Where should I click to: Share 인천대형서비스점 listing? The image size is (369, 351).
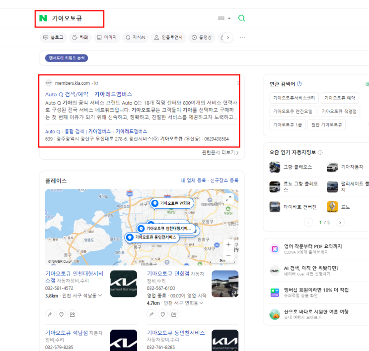(x=72, y=314)
